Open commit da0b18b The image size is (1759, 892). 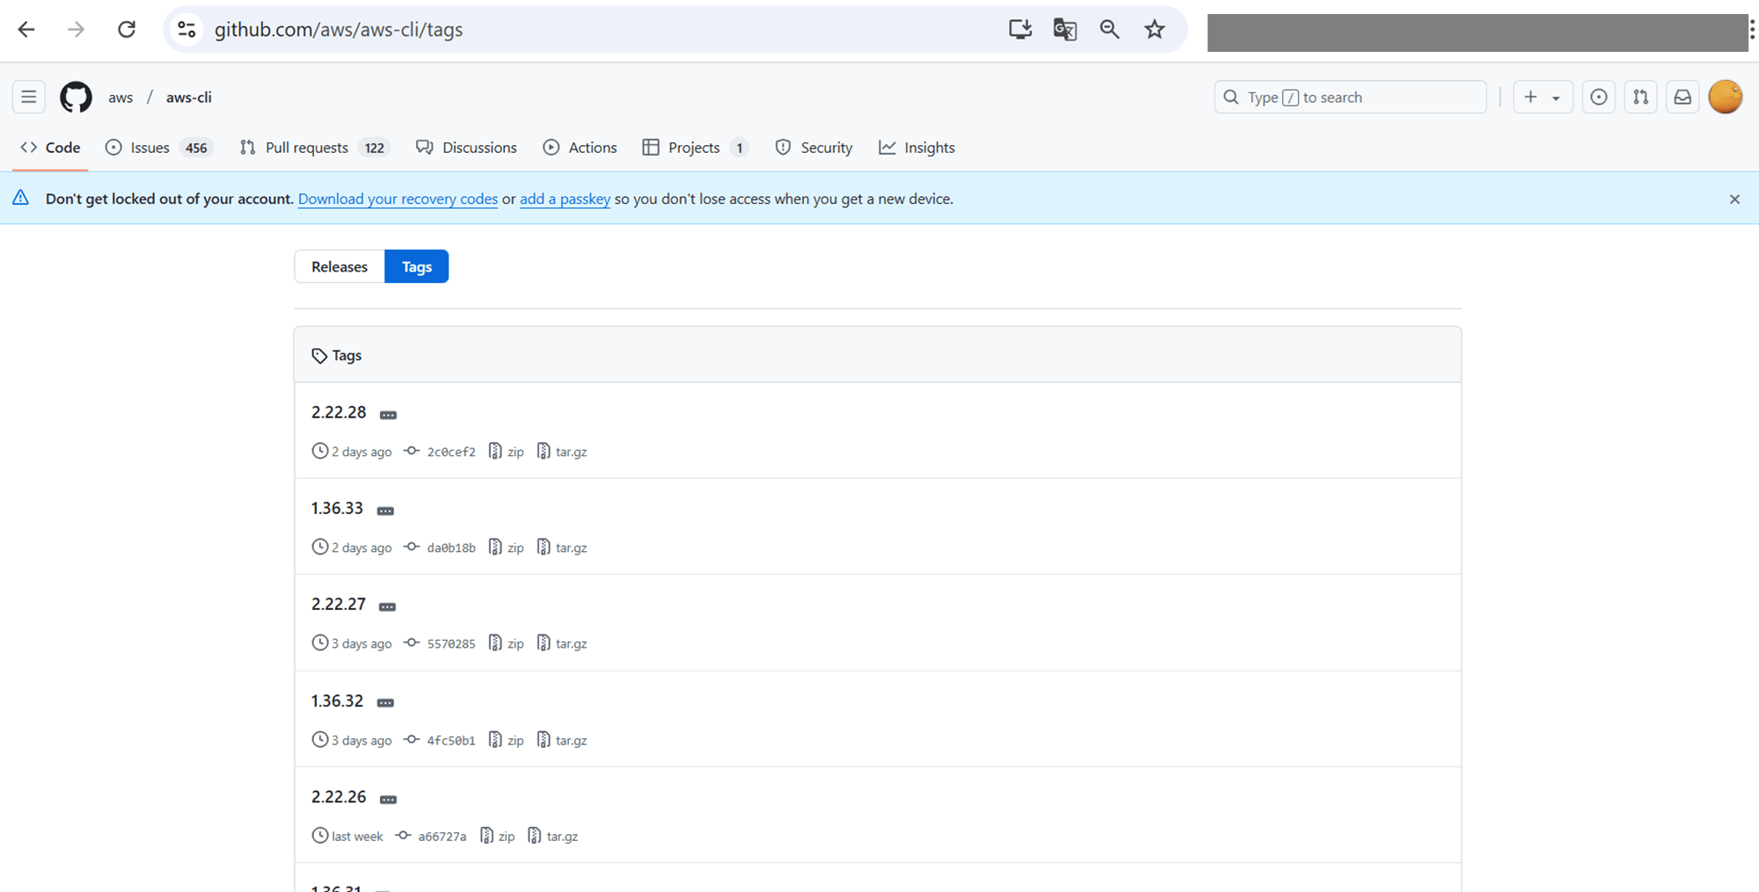pos(440,548)
